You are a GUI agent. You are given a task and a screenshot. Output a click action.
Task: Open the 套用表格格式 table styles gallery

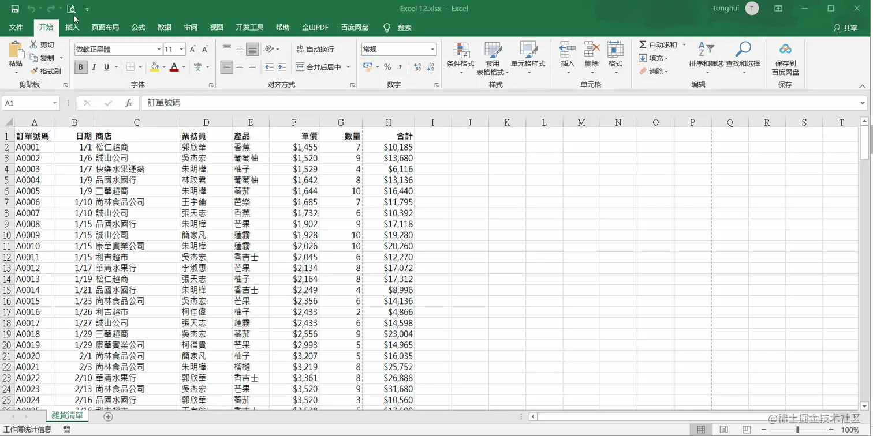click(x=493, y=58)
